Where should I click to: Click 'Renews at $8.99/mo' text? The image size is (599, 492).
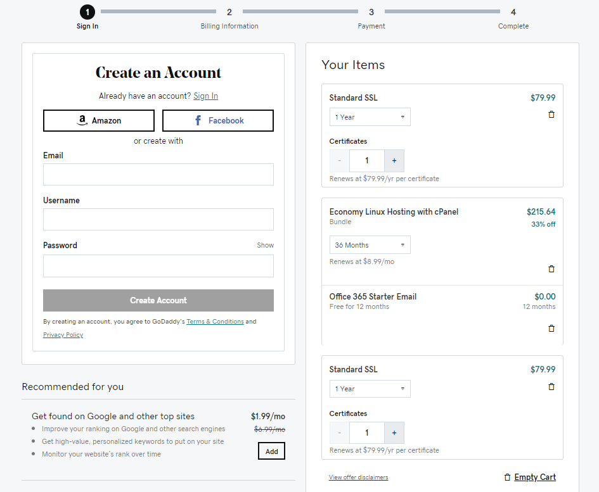coord(362,262)
